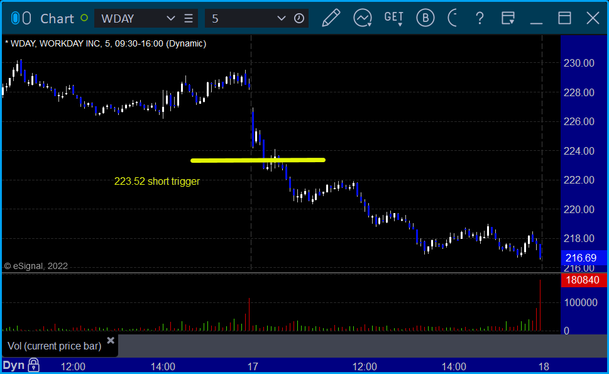This screenshot has height=374, width=609.
Task: Click the 218.00 price axis label
Action: pyautogui.click(x=579, y=238)
